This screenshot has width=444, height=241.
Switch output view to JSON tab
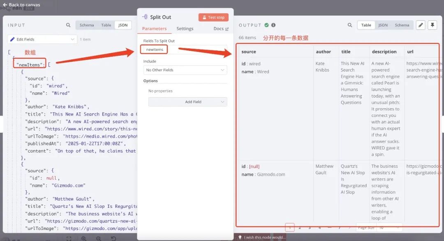(383, 25)
